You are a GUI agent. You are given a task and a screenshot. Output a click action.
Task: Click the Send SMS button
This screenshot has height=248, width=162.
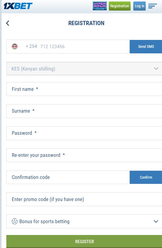[x=146, y=47]
